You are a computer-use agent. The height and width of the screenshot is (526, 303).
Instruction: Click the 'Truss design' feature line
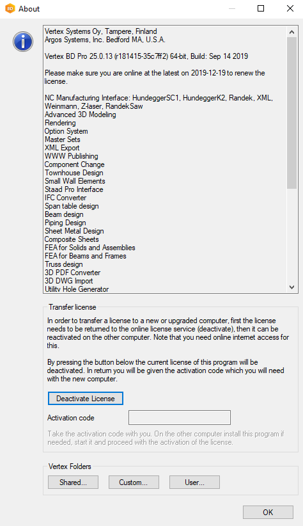point(64,264)
